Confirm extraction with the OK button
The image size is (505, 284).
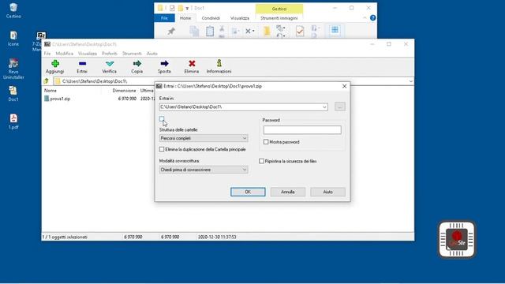point(248,192)
